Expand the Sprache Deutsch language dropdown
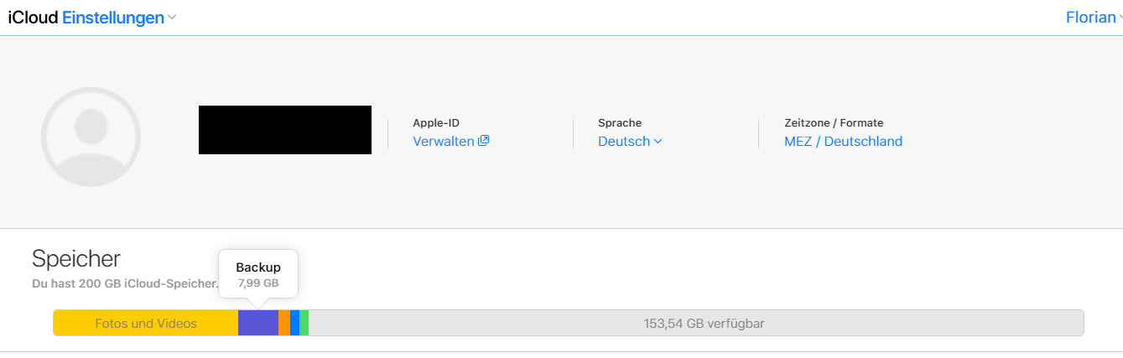The height and width of the screenshot is (358, 1123). pos(630,142)
